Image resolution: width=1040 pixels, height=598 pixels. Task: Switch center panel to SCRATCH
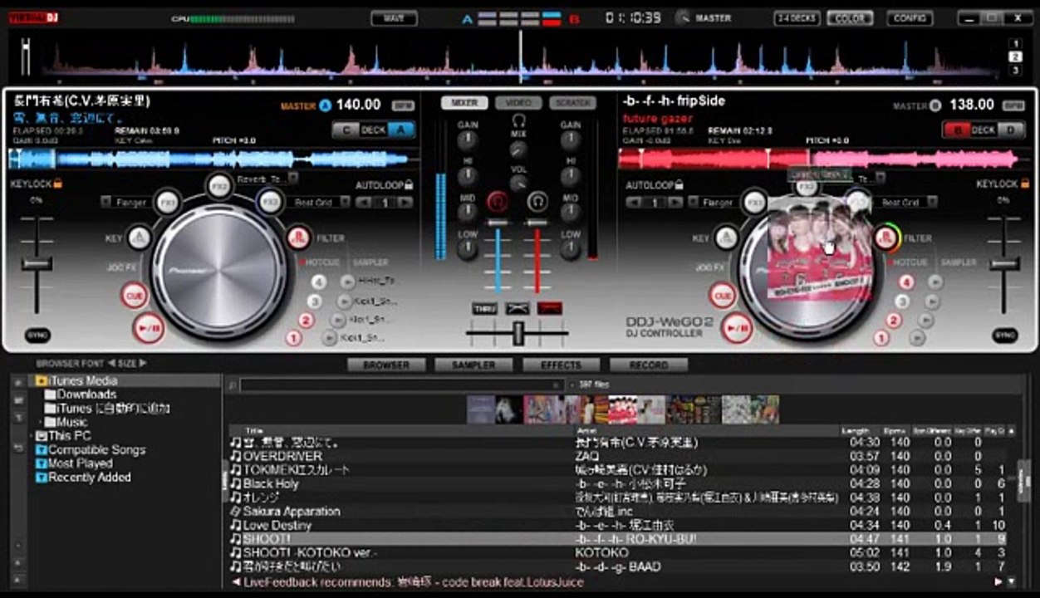coord(572,103)
